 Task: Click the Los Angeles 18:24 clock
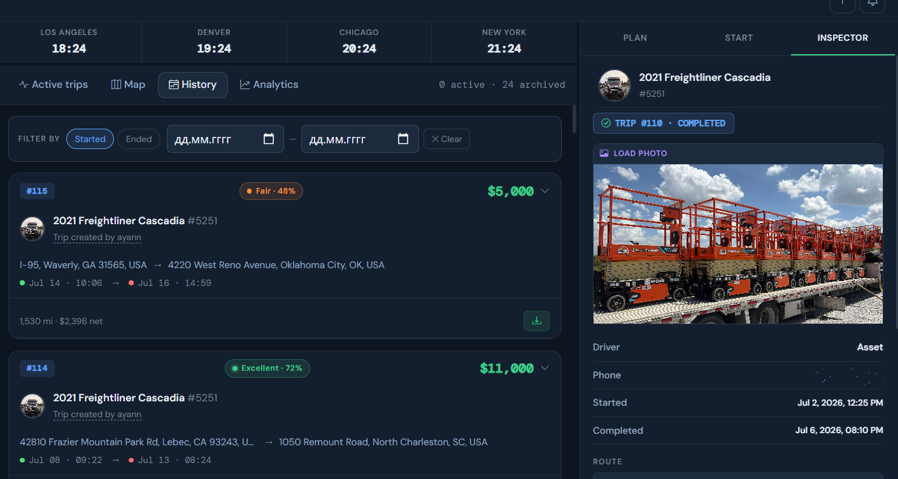click(69, 42)
